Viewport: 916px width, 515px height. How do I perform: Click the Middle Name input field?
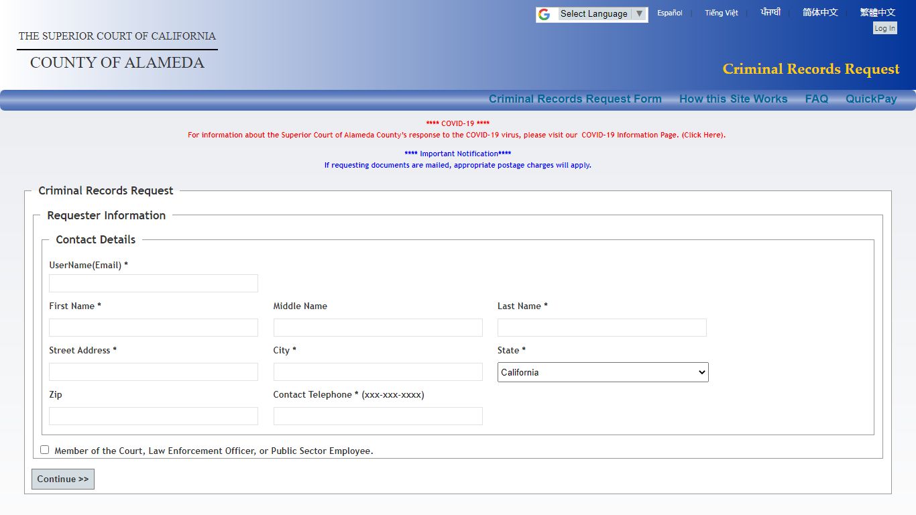pos(378,327)
